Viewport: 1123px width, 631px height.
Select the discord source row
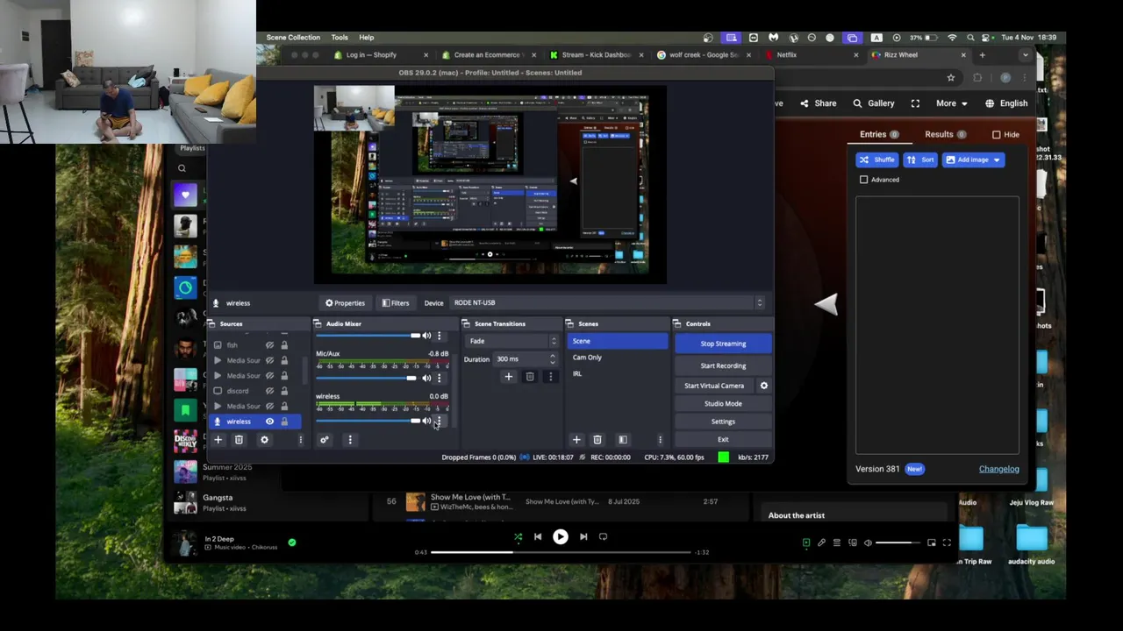pyautogui.click(x=254, y=391)
